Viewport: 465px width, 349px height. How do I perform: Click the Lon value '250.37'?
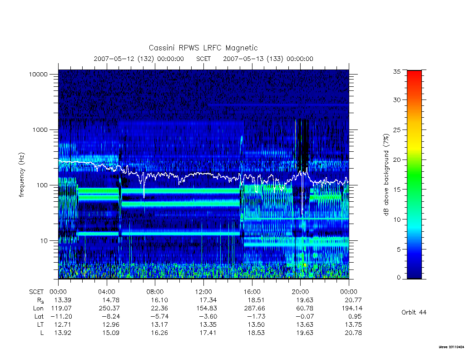tap(109, 309)
